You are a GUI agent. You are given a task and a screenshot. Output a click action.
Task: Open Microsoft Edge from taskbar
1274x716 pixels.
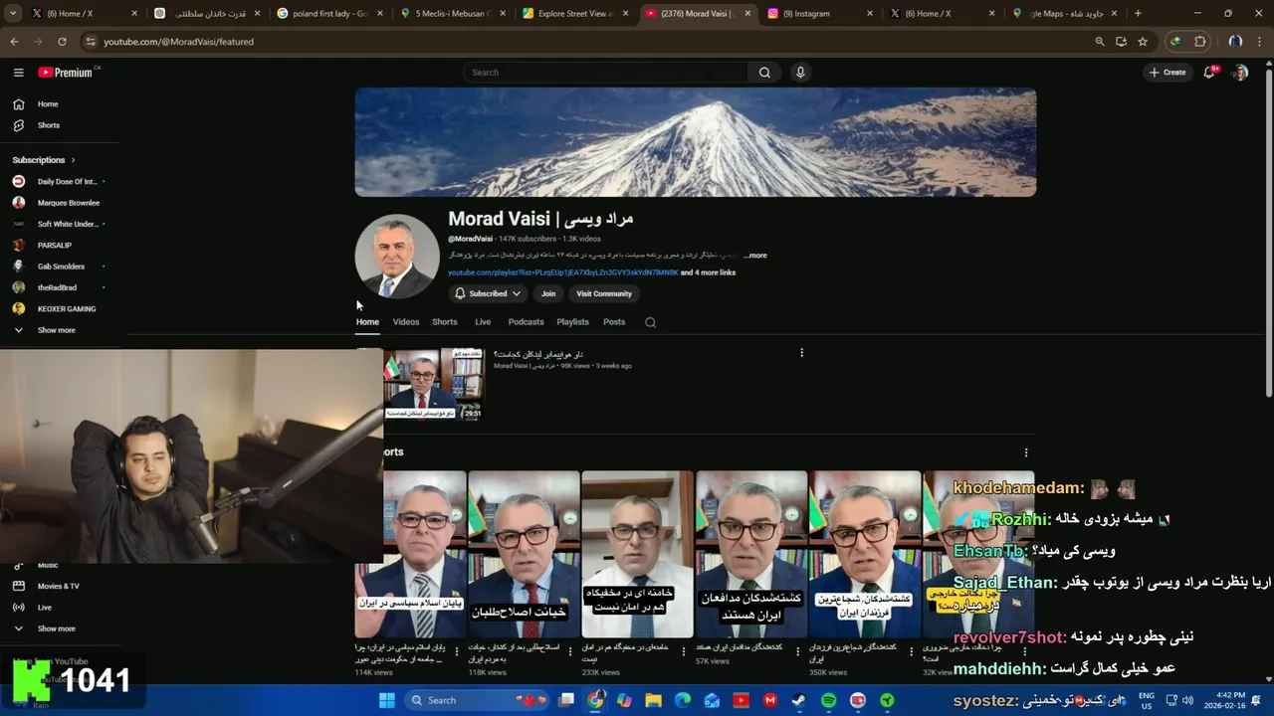pos(682,700)
